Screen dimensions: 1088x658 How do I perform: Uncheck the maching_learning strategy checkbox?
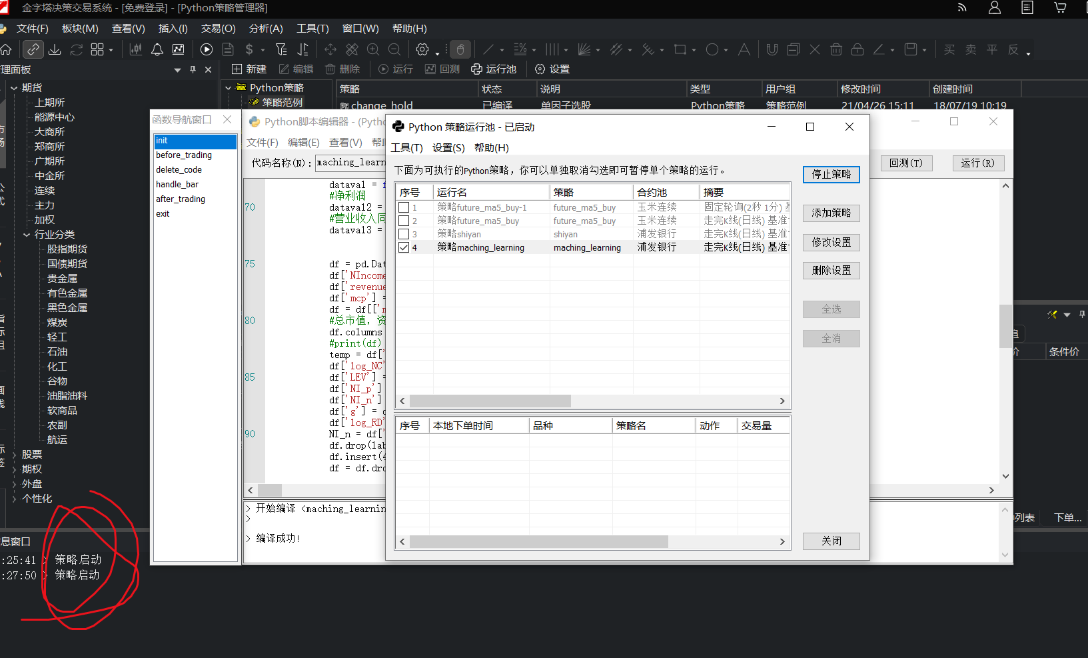[x=404, y=247]
